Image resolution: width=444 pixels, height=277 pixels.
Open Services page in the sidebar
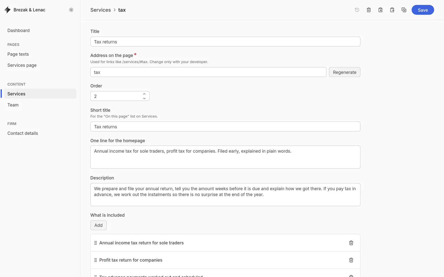(x=22, y=65)
